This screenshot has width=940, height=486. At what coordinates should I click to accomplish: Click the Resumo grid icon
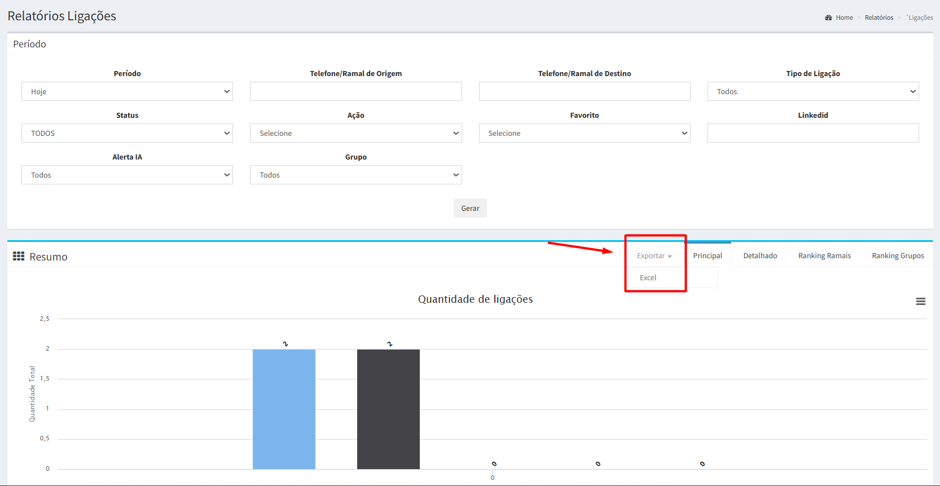[x=19, y=257]
